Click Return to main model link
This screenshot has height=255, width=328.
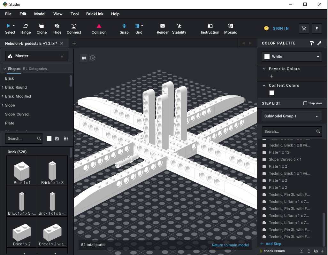coord(230,245)
